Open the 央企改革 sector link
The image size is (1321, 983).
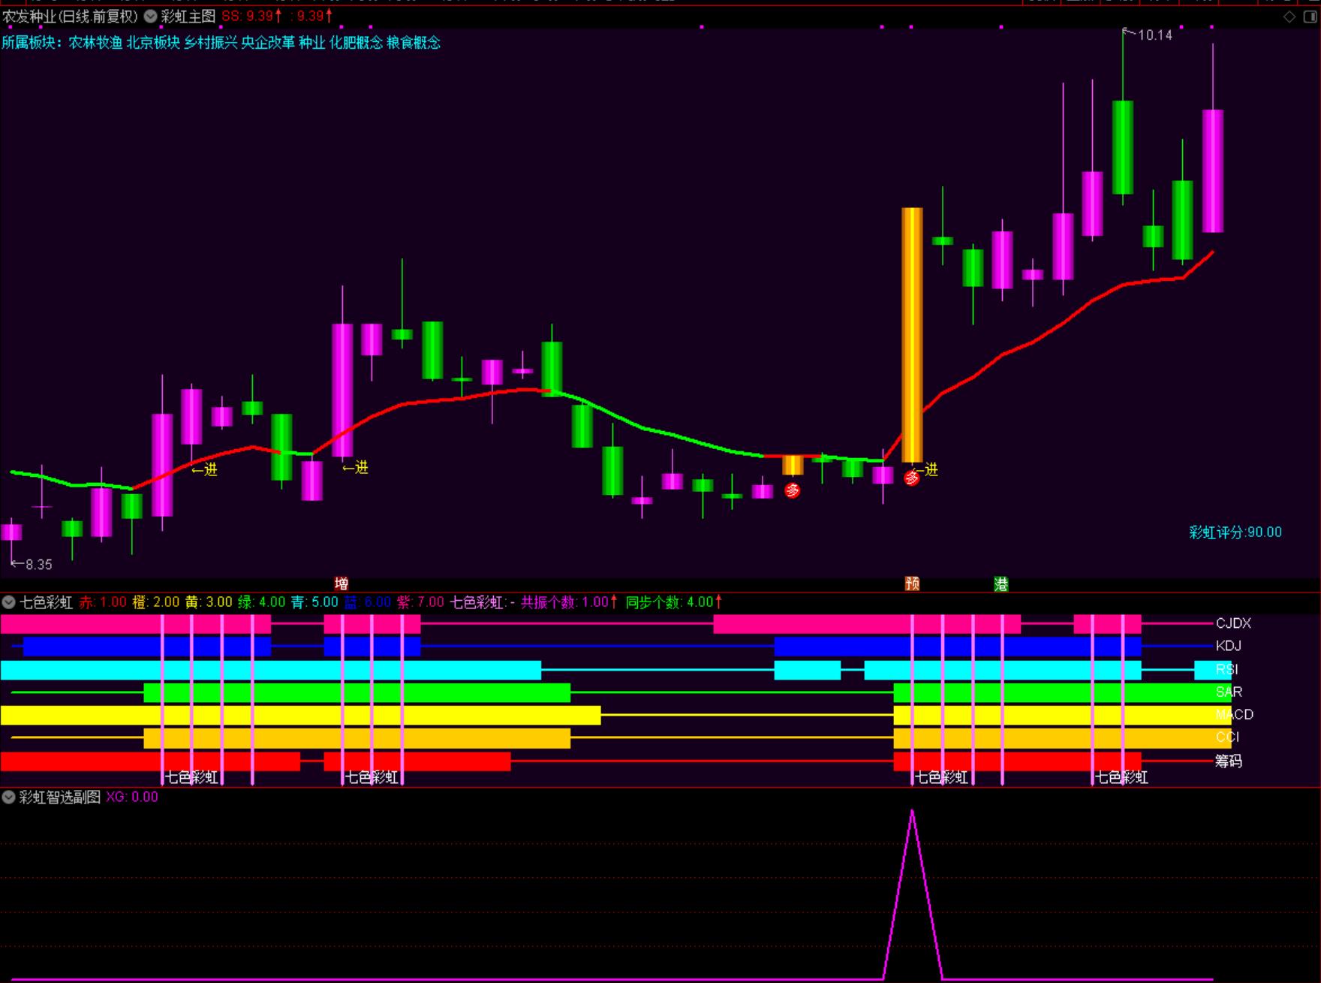268,43
